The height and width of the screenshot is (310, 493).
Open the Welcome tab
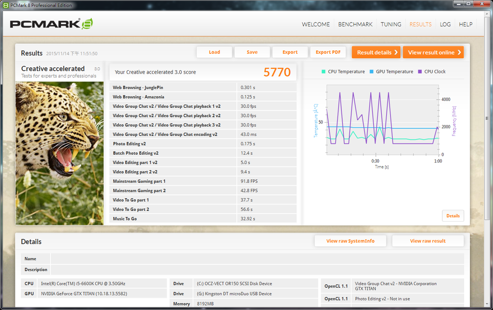click(316, 25)
